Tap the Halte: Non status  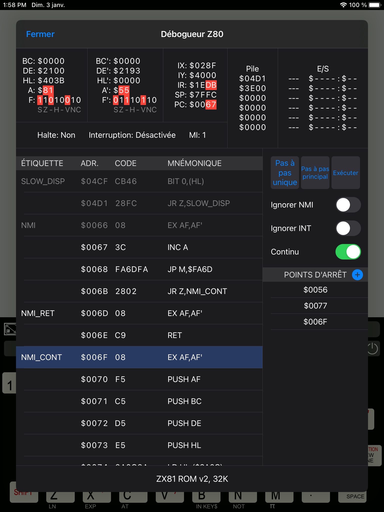click(56, 135)
